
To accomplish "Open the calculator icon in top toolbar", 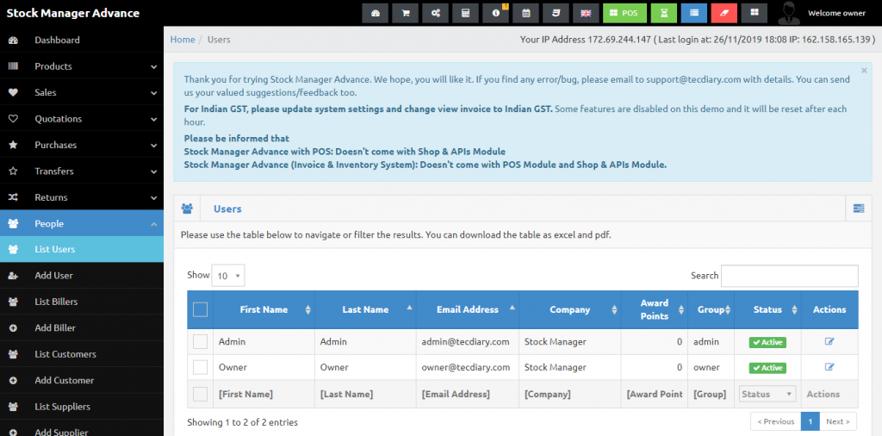I will pyautogui.click(x=465, y=14).
